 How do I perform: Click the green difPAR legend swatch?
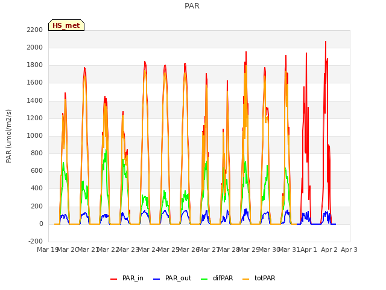tap(204, 279)
